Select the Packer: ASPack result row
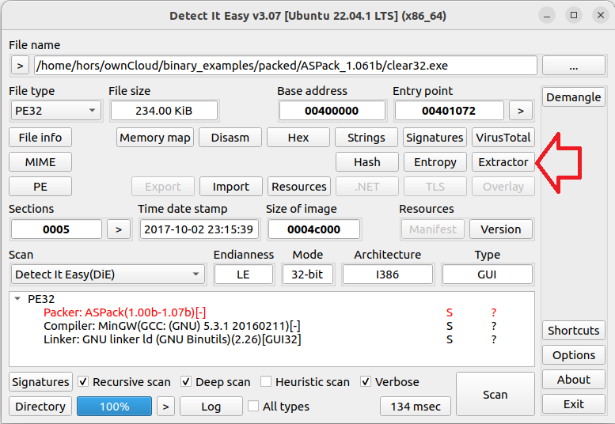Viewport: 615px width, 424px height. [x=271, y=312]
